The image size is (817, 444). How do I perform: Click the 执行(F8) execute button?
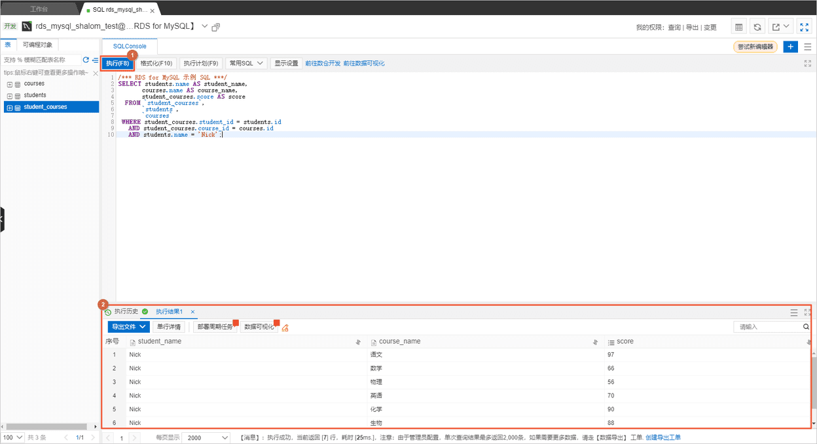coord(118,64)
